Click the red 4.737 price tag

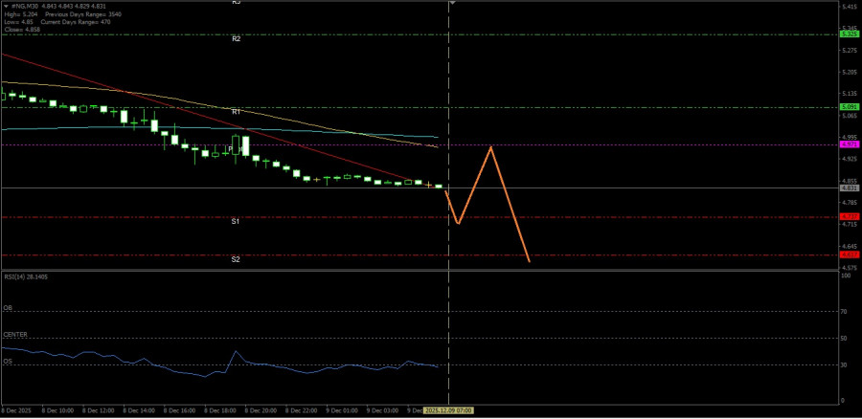pyautogui.click(x=849, y=217)
